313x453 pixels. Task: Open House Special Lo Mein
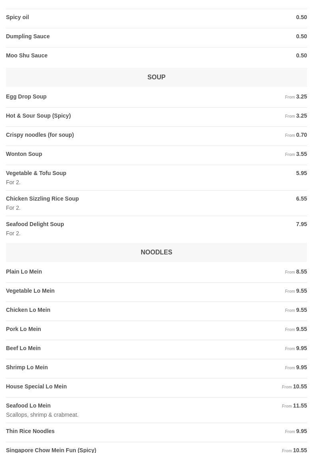[36, 387]
